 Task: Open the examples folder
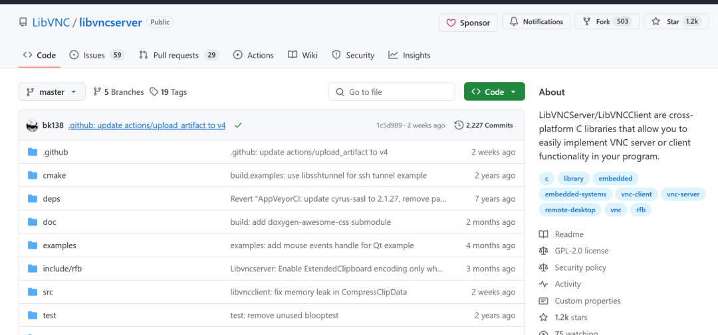point(59,245)
